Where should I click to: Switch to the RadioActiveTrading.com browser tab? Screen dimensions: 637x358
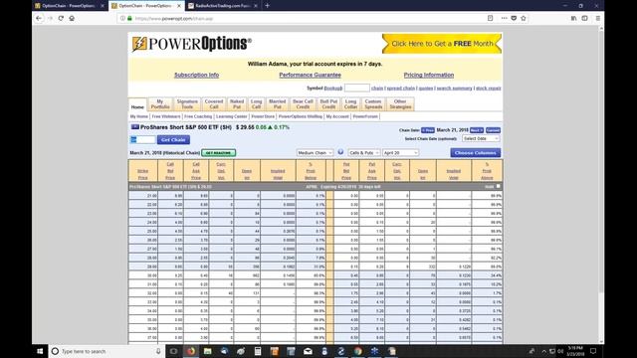222,6
